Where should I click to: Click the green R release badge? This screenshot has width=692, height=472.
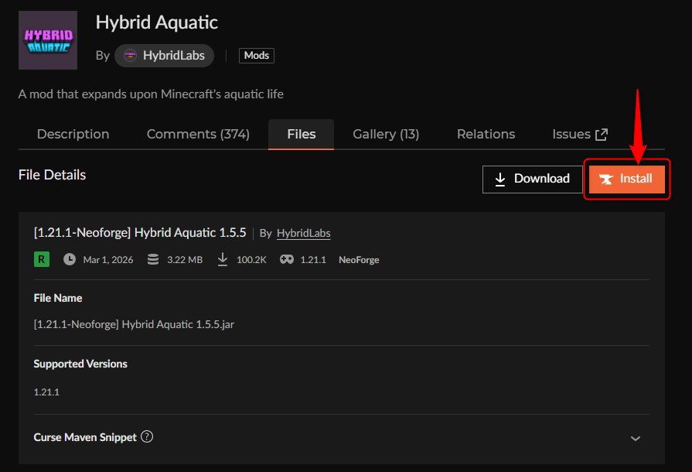tap(39, 259)
